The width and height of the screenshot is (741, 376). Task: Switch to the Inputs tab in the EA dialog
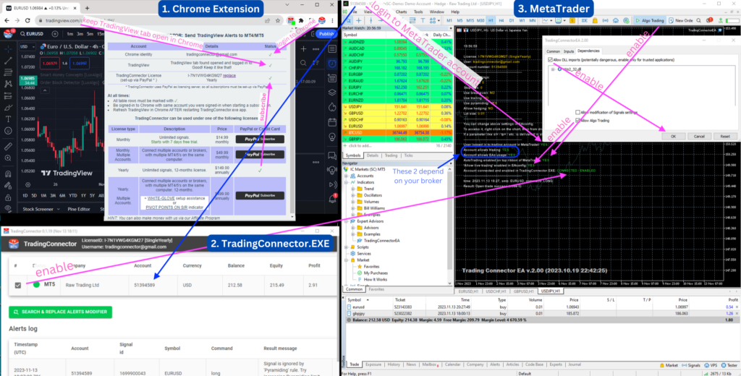[569, 51]
